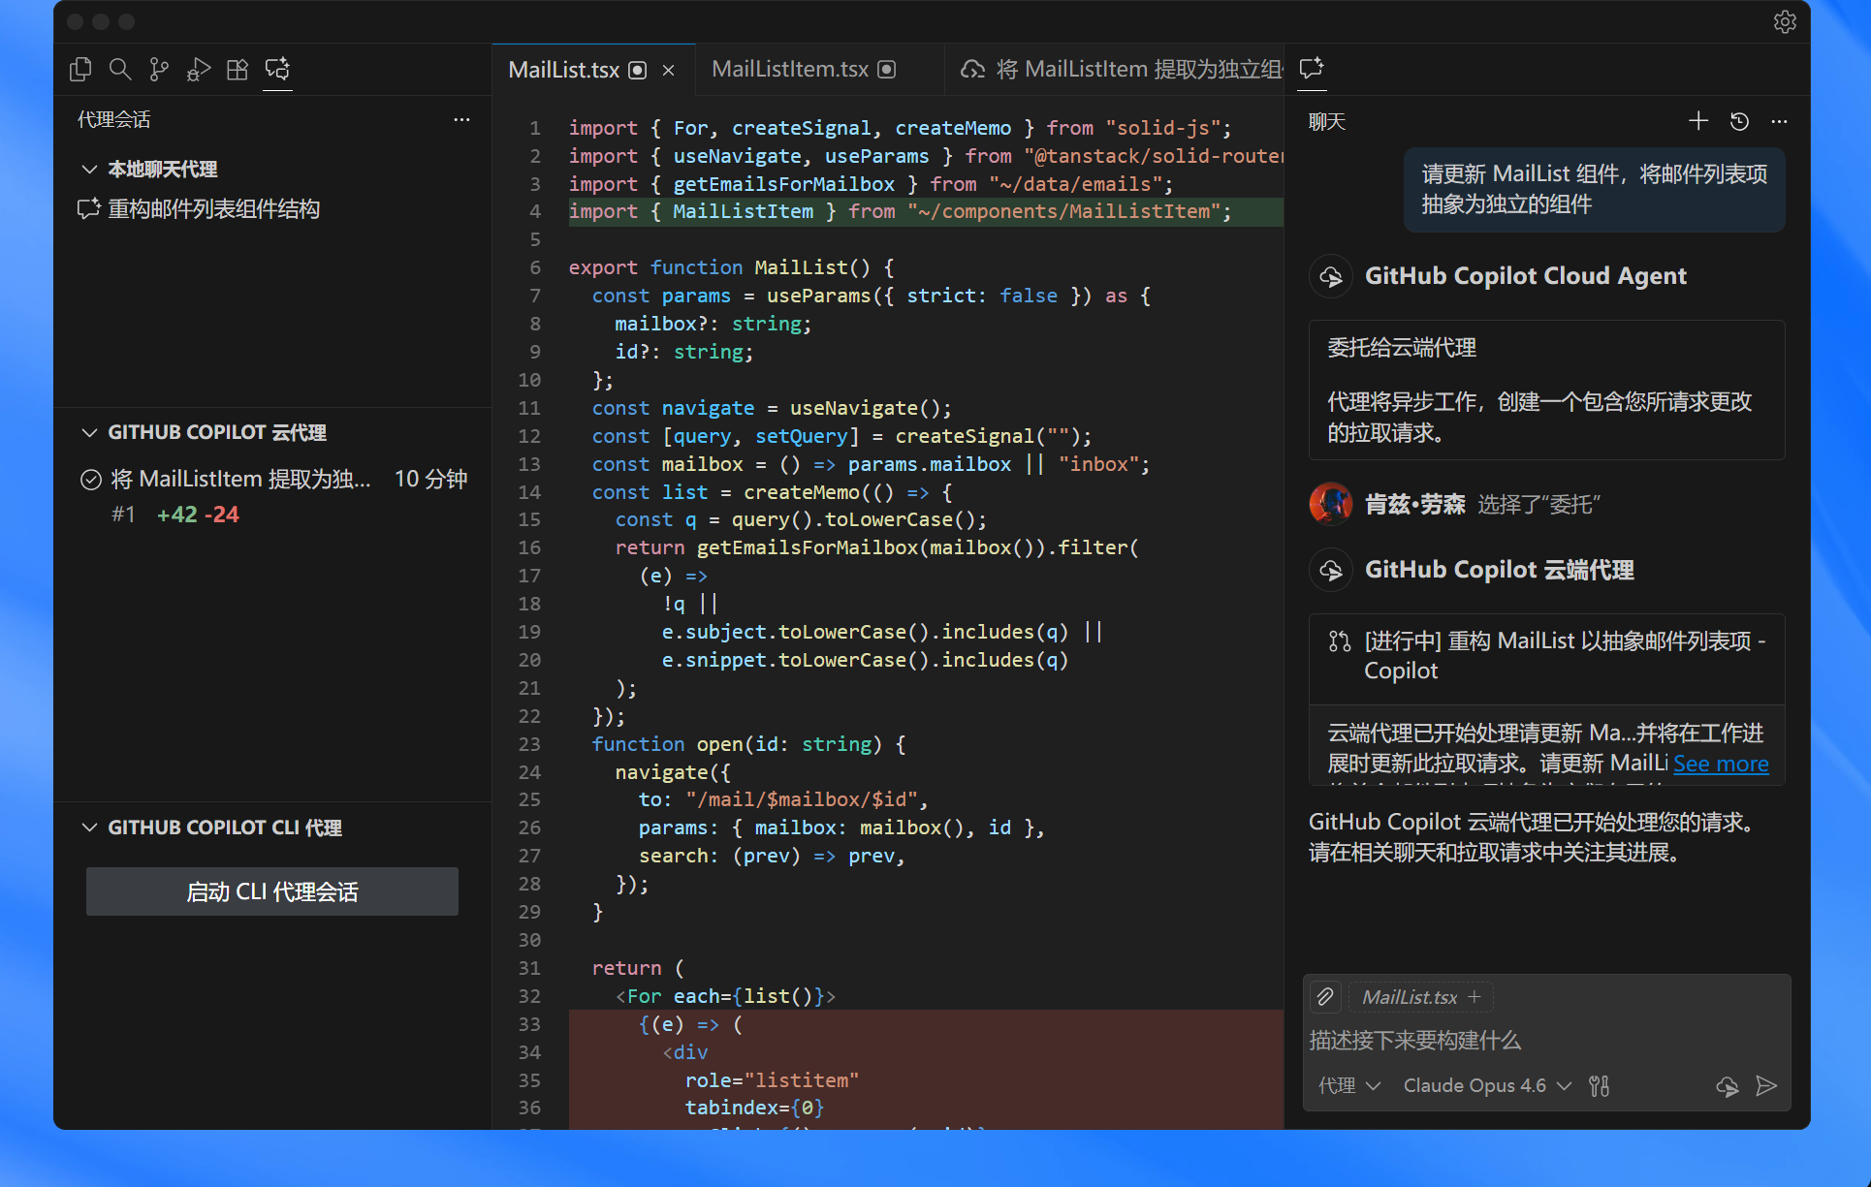Open the Explorer files icon
The image size is (1871, 1187).
pos(81,69)
